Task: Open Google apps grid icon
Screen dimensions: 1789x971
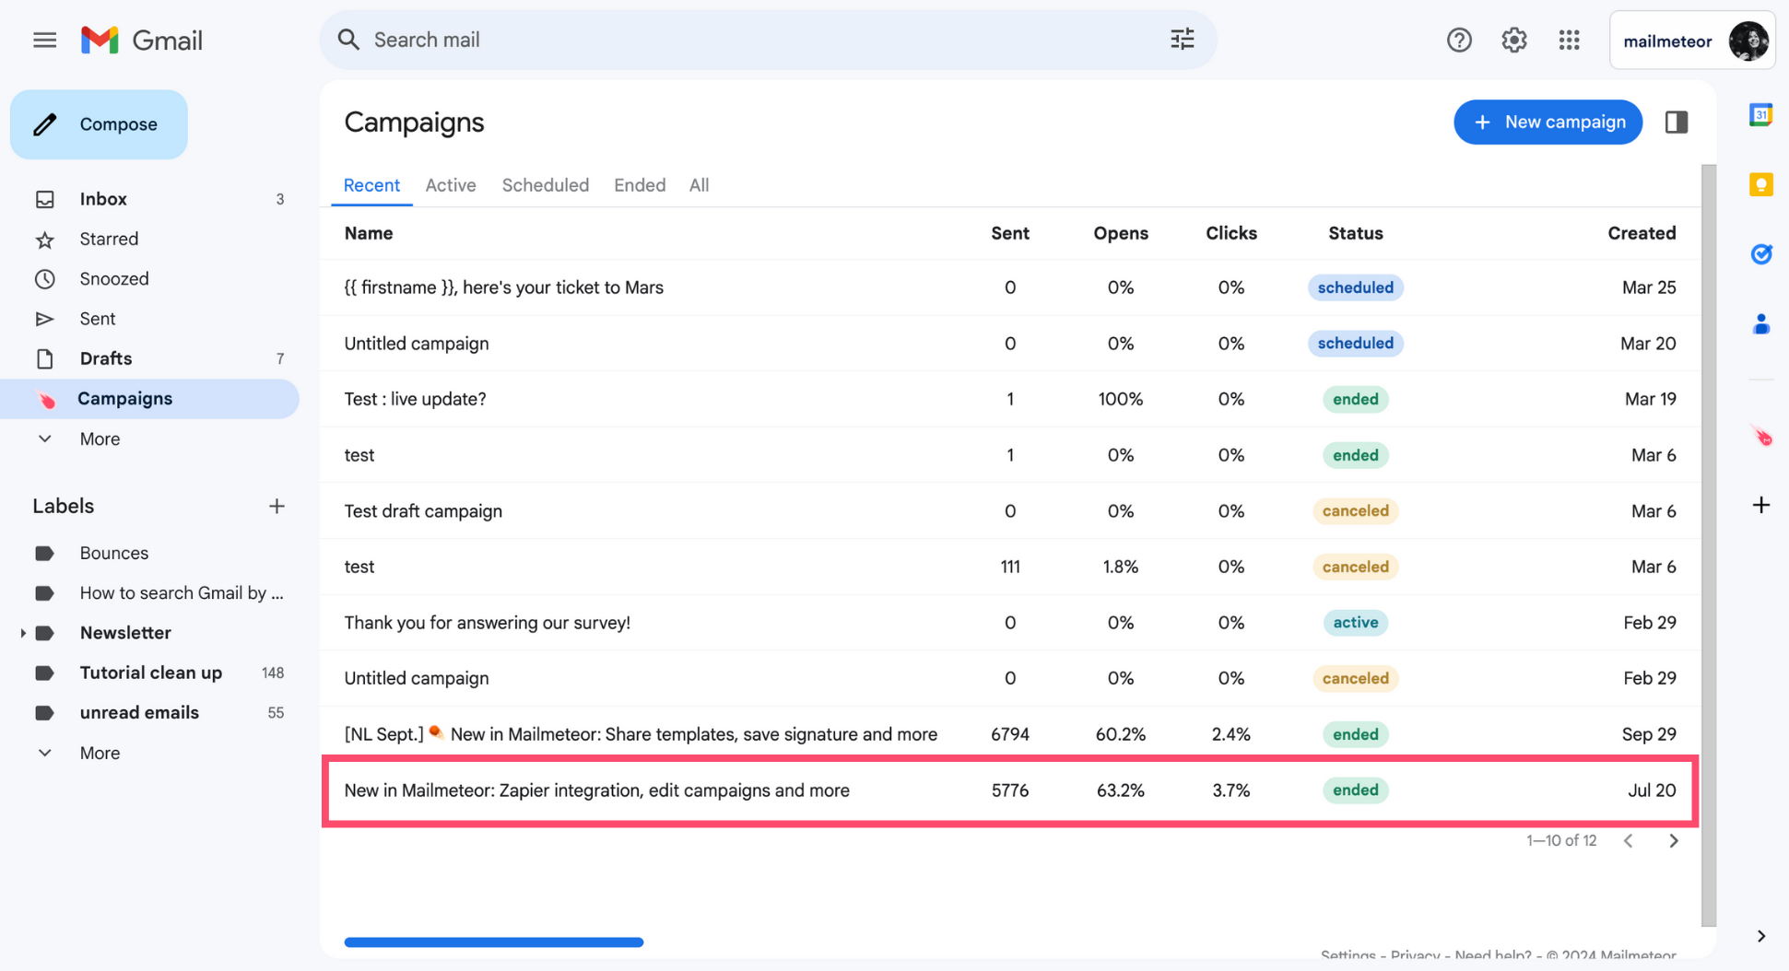Action: click(1569, 41)
